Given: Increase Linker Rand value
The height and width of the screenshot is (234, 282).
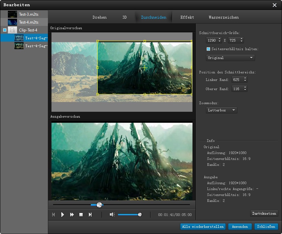Looking at the screenshot, I should point(245,78).
